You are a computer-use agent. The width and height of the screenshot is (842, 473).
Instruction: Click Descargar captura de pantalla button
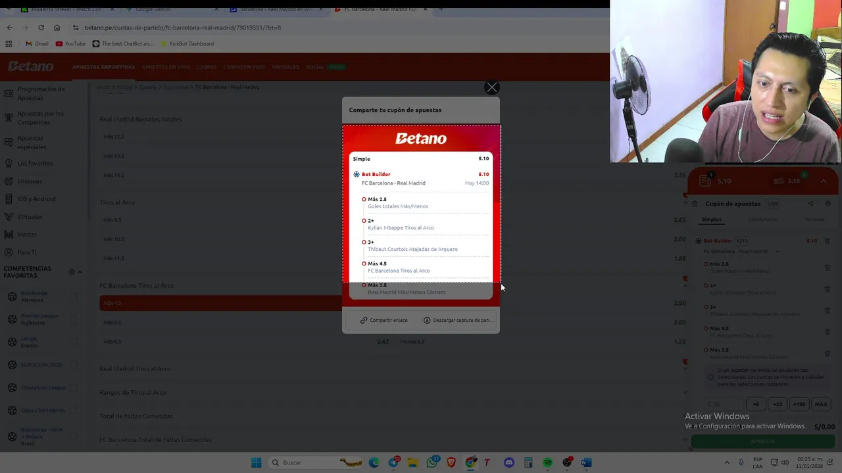pyautogui.click(x=457, y=320)
